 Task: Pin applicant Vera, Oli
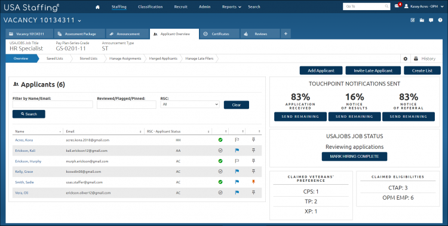click(253, 193)
